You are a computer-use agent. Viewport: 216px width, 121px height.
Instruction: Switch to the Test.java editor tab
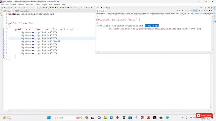point(8,11)
